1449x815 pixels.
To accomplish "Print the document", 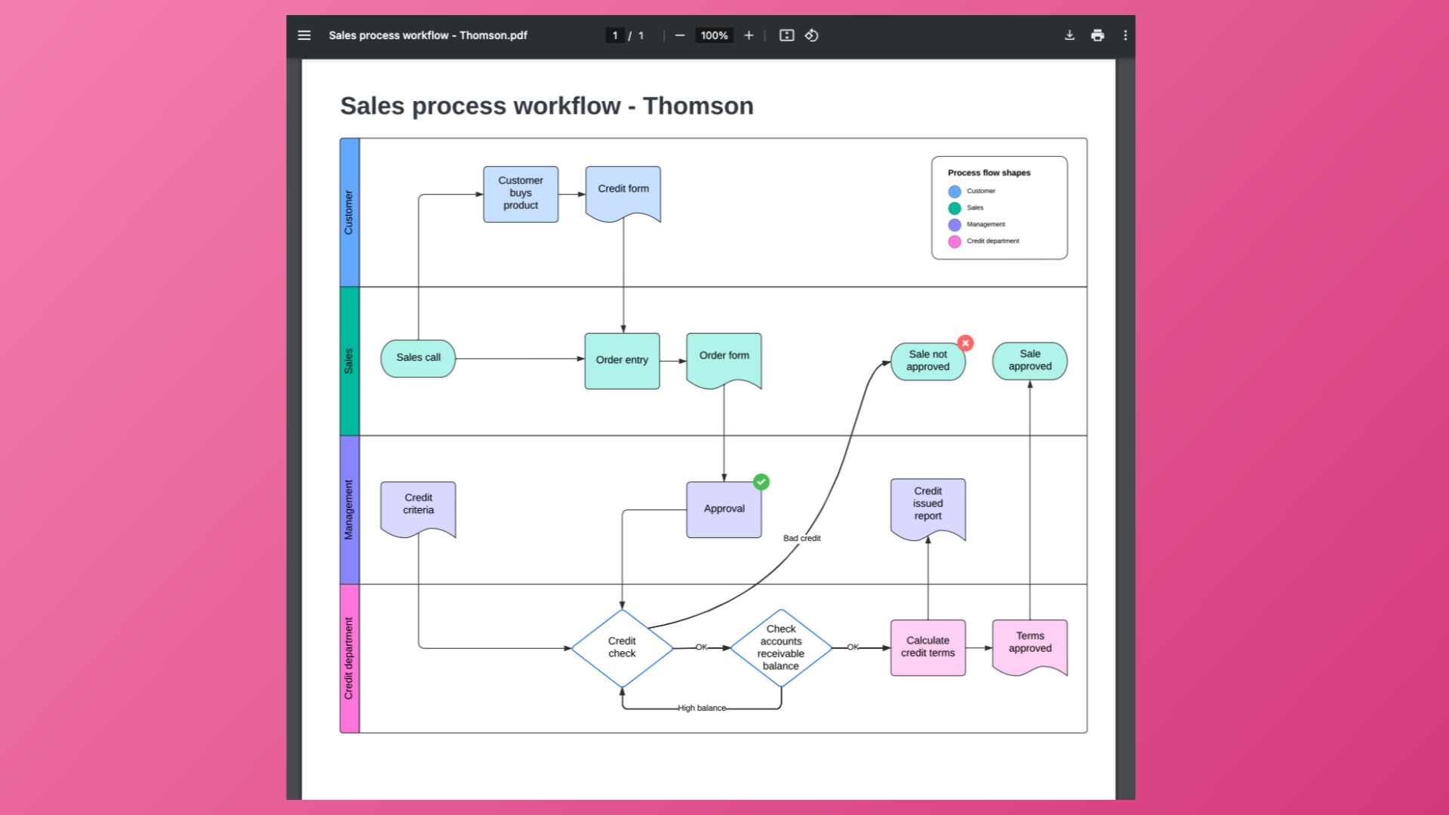I will point(1097,35).
